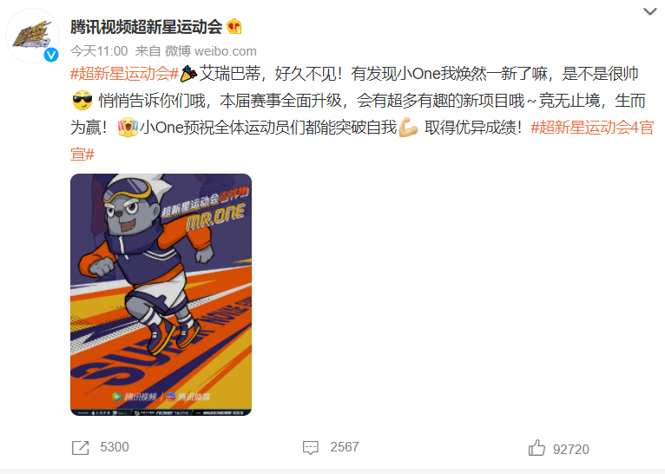The height and width of the screenshot is (474, 665).
Task: Click the party popper emoji
Action: [x=188, y=74]
